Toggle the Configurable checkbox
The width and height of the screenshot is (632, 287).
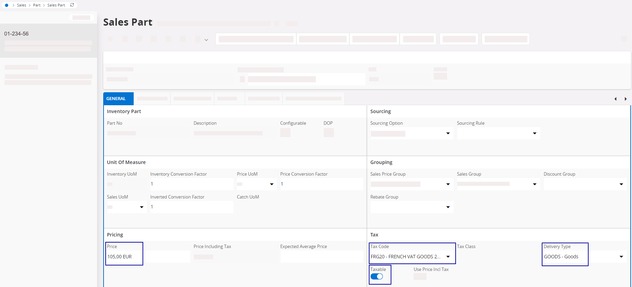pyautogui.click(x=285, y=133)
